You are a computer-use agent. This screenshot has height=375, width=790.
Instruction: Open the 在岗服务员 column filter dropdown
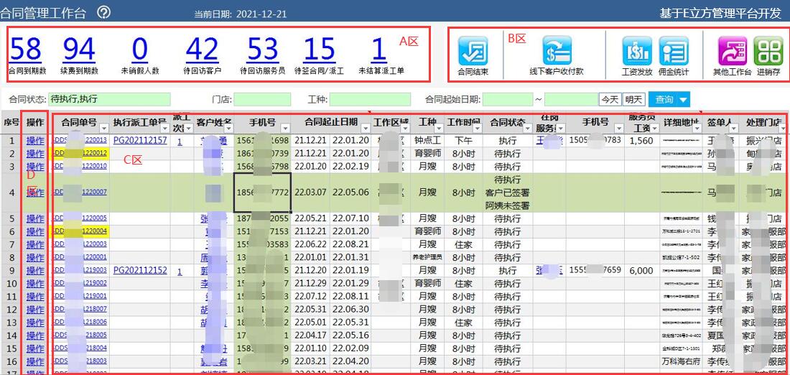[x=561, y=128]
